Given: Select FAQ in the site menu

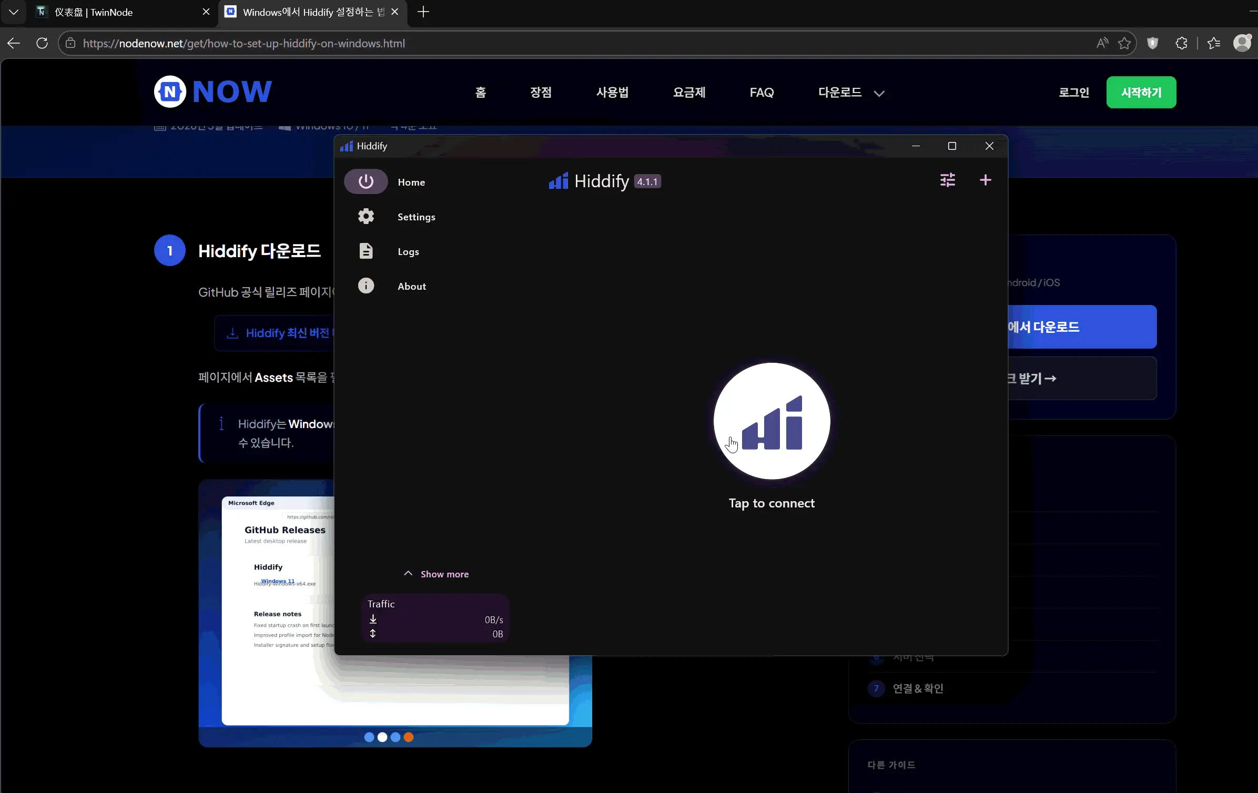Looking at the screenshot, I should coord(761,92).
